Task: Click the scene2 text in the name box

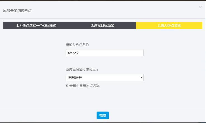Action: pyautogui.click(x=73, y=53)
